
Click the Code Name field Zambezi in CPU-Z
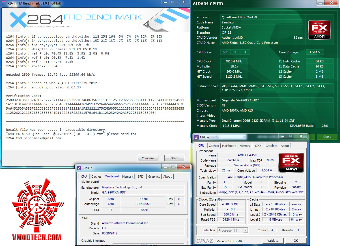[233, 160]
